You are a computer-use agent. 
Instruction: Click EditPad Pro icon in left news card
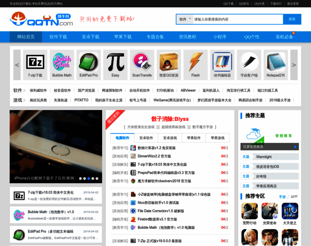[x=19, y=235]
